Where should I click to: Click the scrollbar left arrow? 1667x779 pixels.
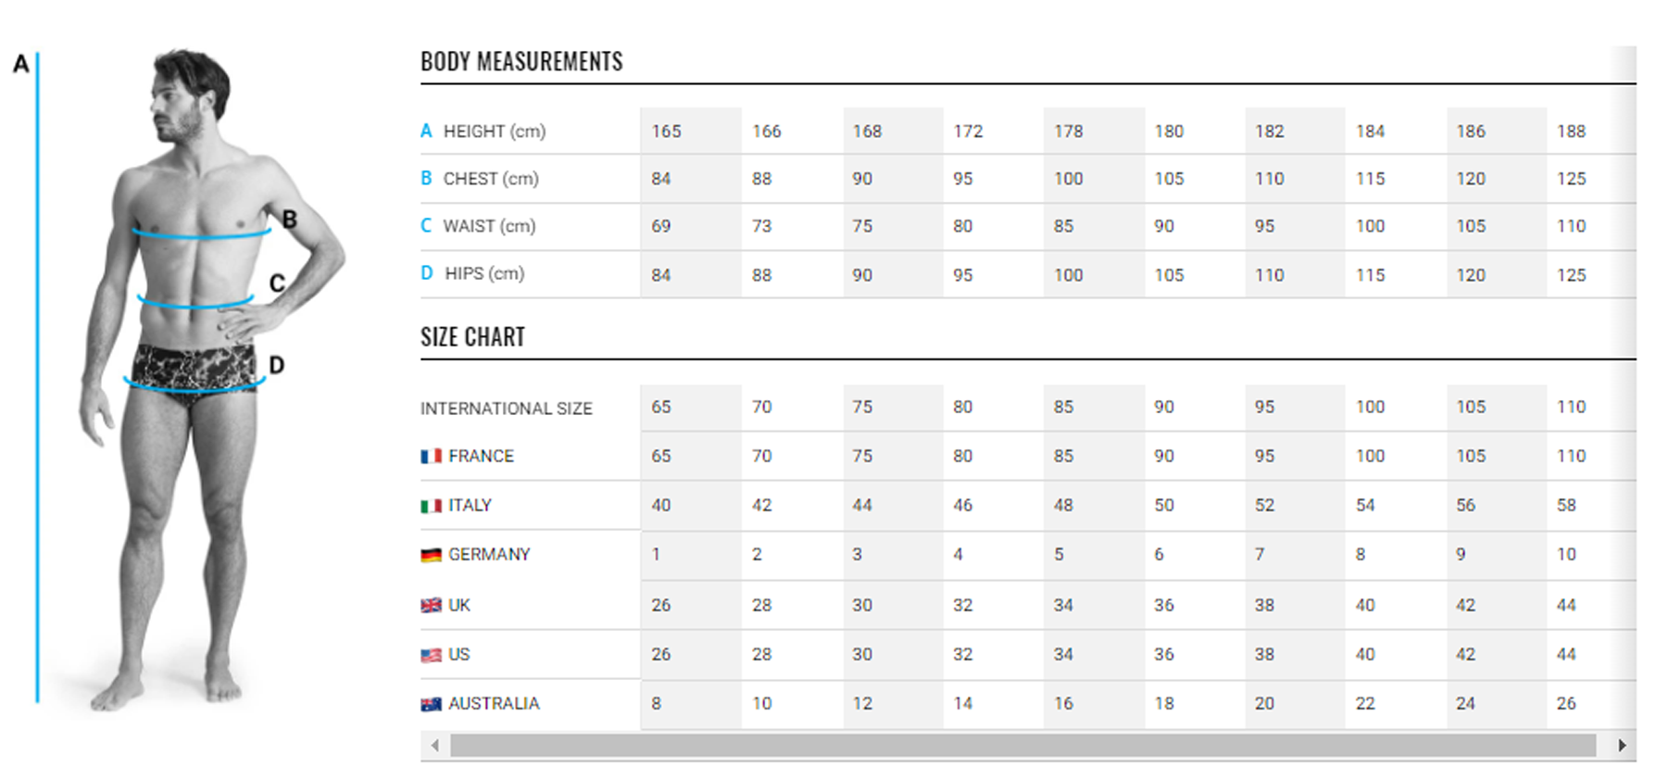(x=435, y=746)
